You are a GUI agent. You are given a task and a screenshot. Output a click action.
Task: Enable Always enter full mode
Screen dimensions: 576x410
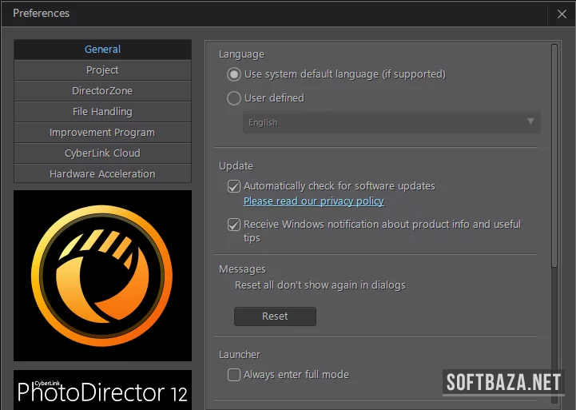pos(234,374)
